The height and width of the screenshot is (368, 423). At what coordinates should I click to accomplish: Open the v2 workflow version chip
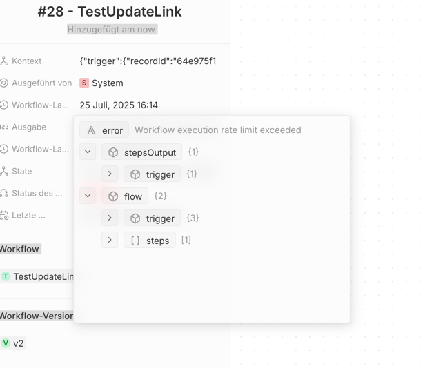coord(12,343)
